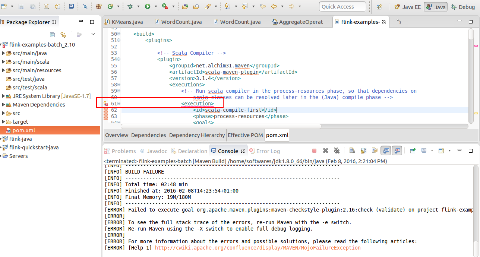Click Collapse All in Package Explorer
This screenshot has width=480, height=257.
coord(53,35)
